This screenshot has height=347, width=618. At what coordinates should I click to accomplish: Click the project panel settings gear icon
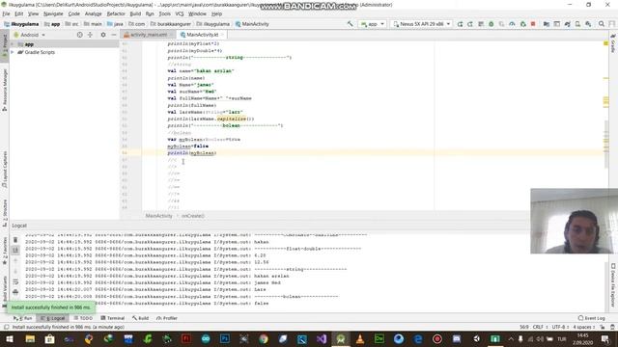tap(103, 35)
